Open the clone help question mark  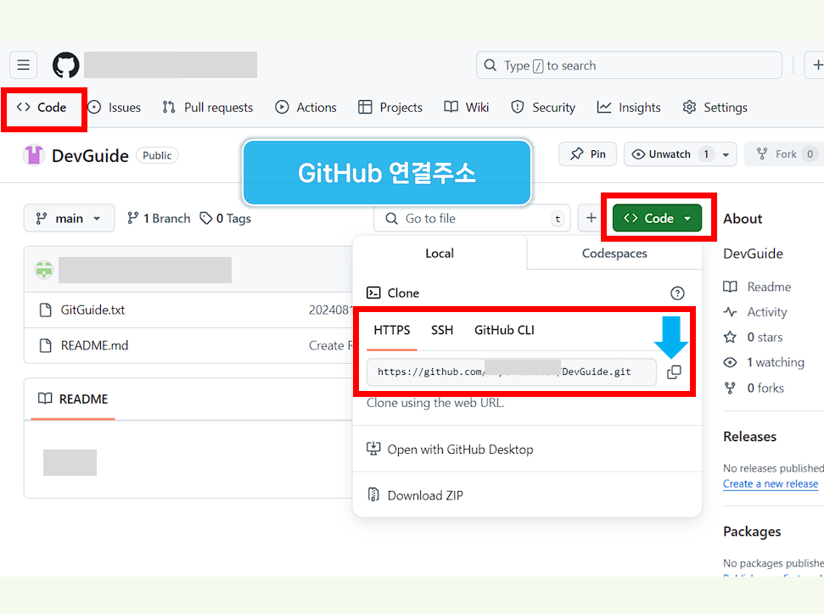point(677,293)
